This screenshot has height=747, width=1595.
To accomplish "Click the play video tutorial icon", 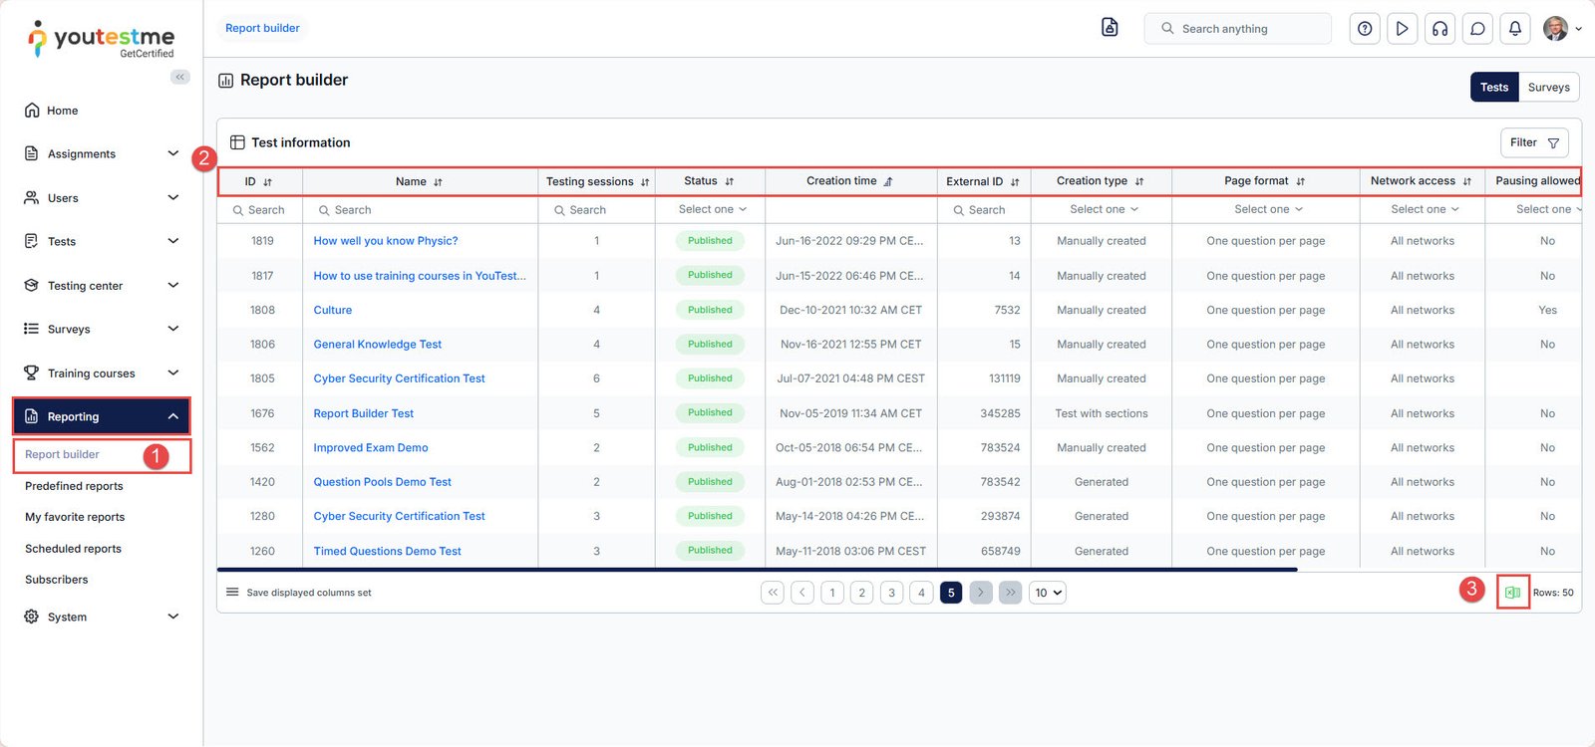I will (1402, 29).
